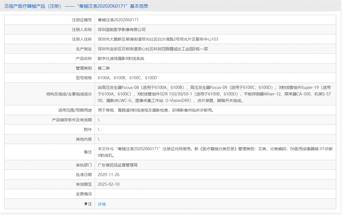Click approval date 2020-11-26 cell
342x215 pixels.
pyautogui.click(x=108, y=174)
